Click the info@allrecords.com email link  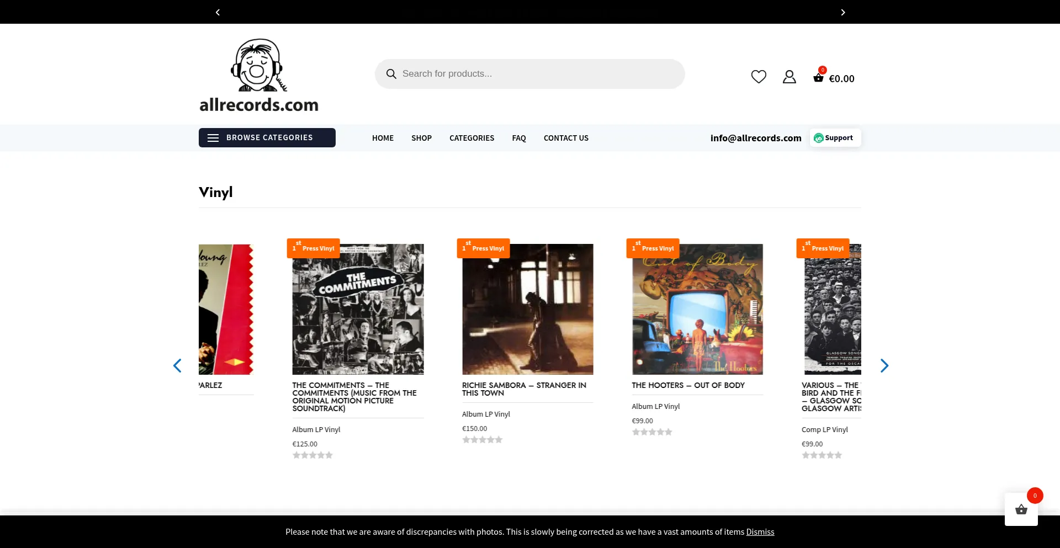[x=756, y=138]
